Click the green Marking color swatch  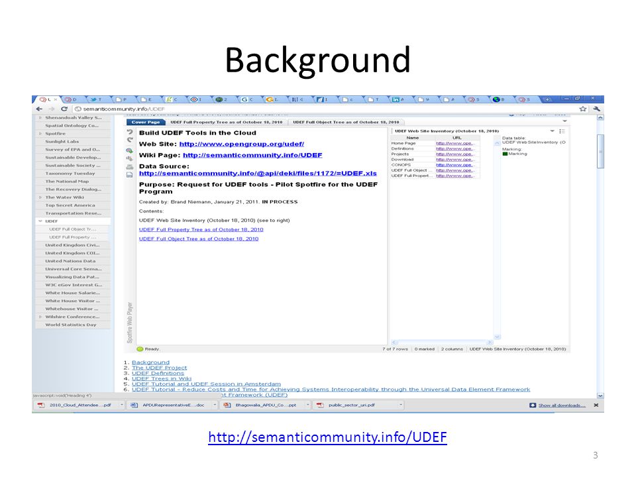coord(505,154)
